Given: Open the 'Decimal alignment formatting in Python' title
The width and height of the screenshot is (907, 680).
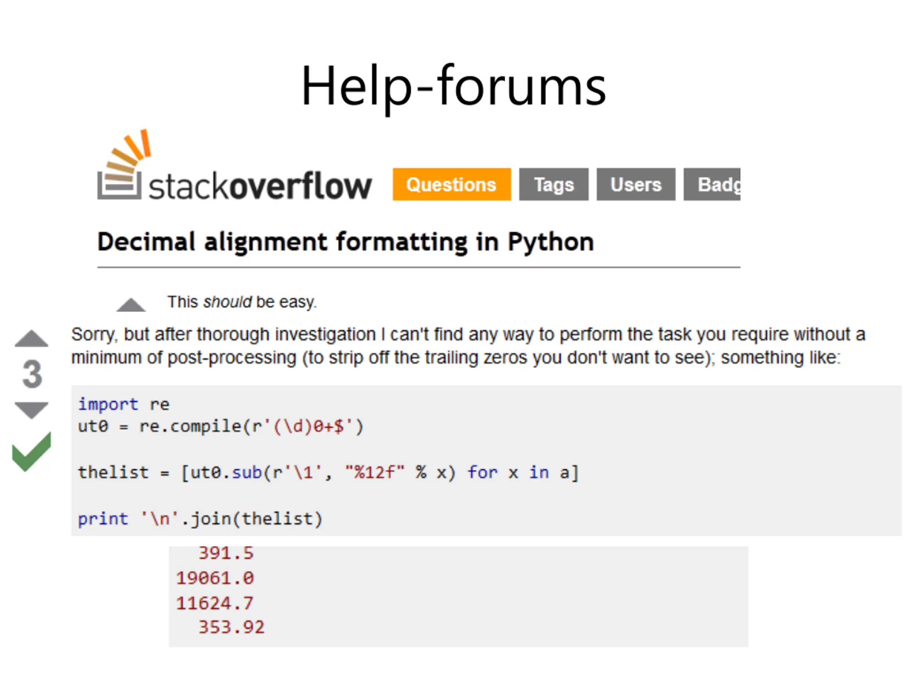Looking at the screenshot, I should click(x=345, y=242).
